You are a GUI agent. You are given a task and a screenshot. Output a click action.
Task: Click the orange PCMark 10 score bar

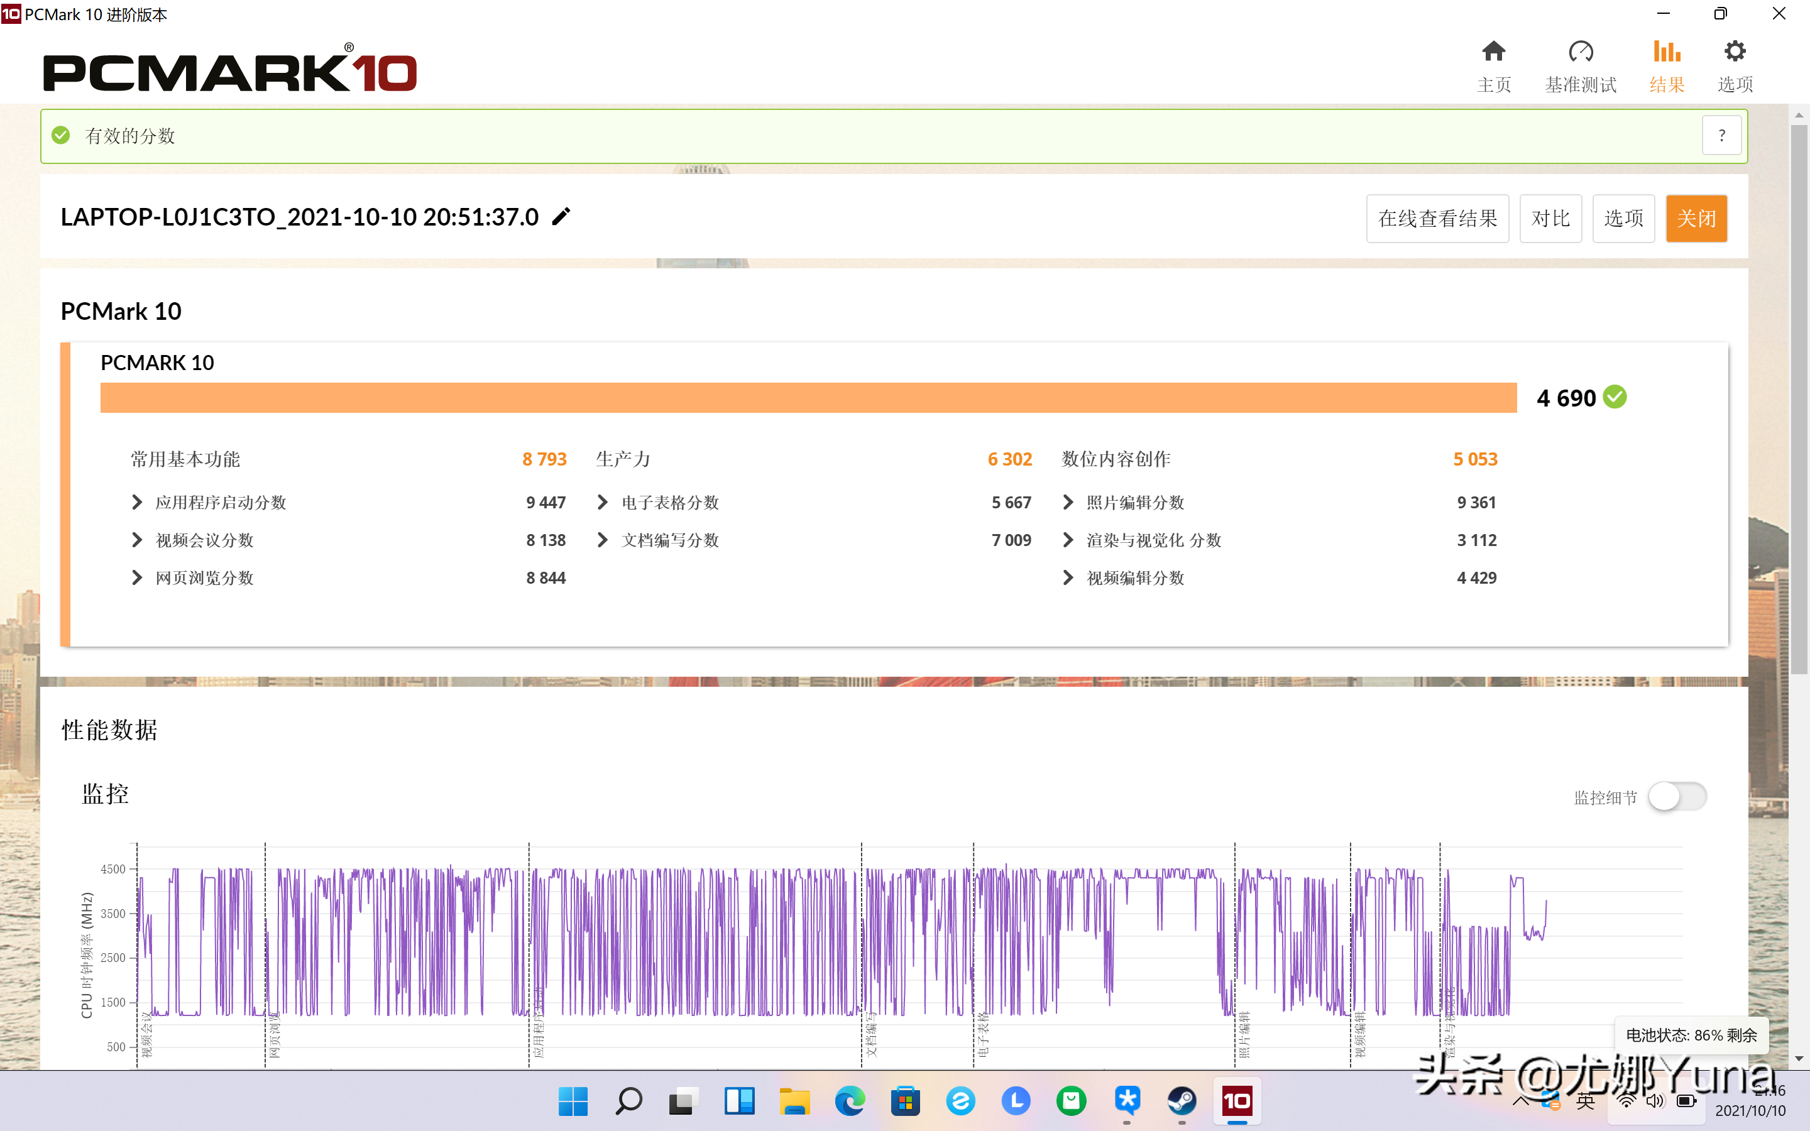point(808,398)
